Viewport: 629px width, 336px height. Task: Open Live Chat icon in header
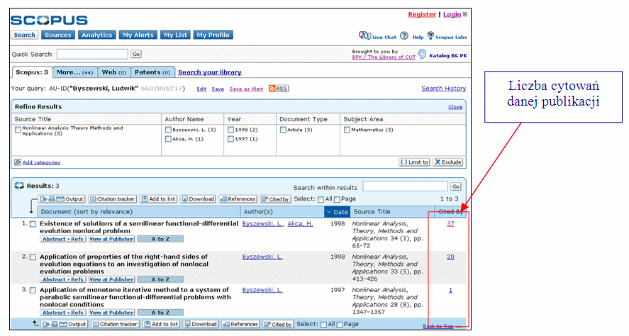point(364,36)
